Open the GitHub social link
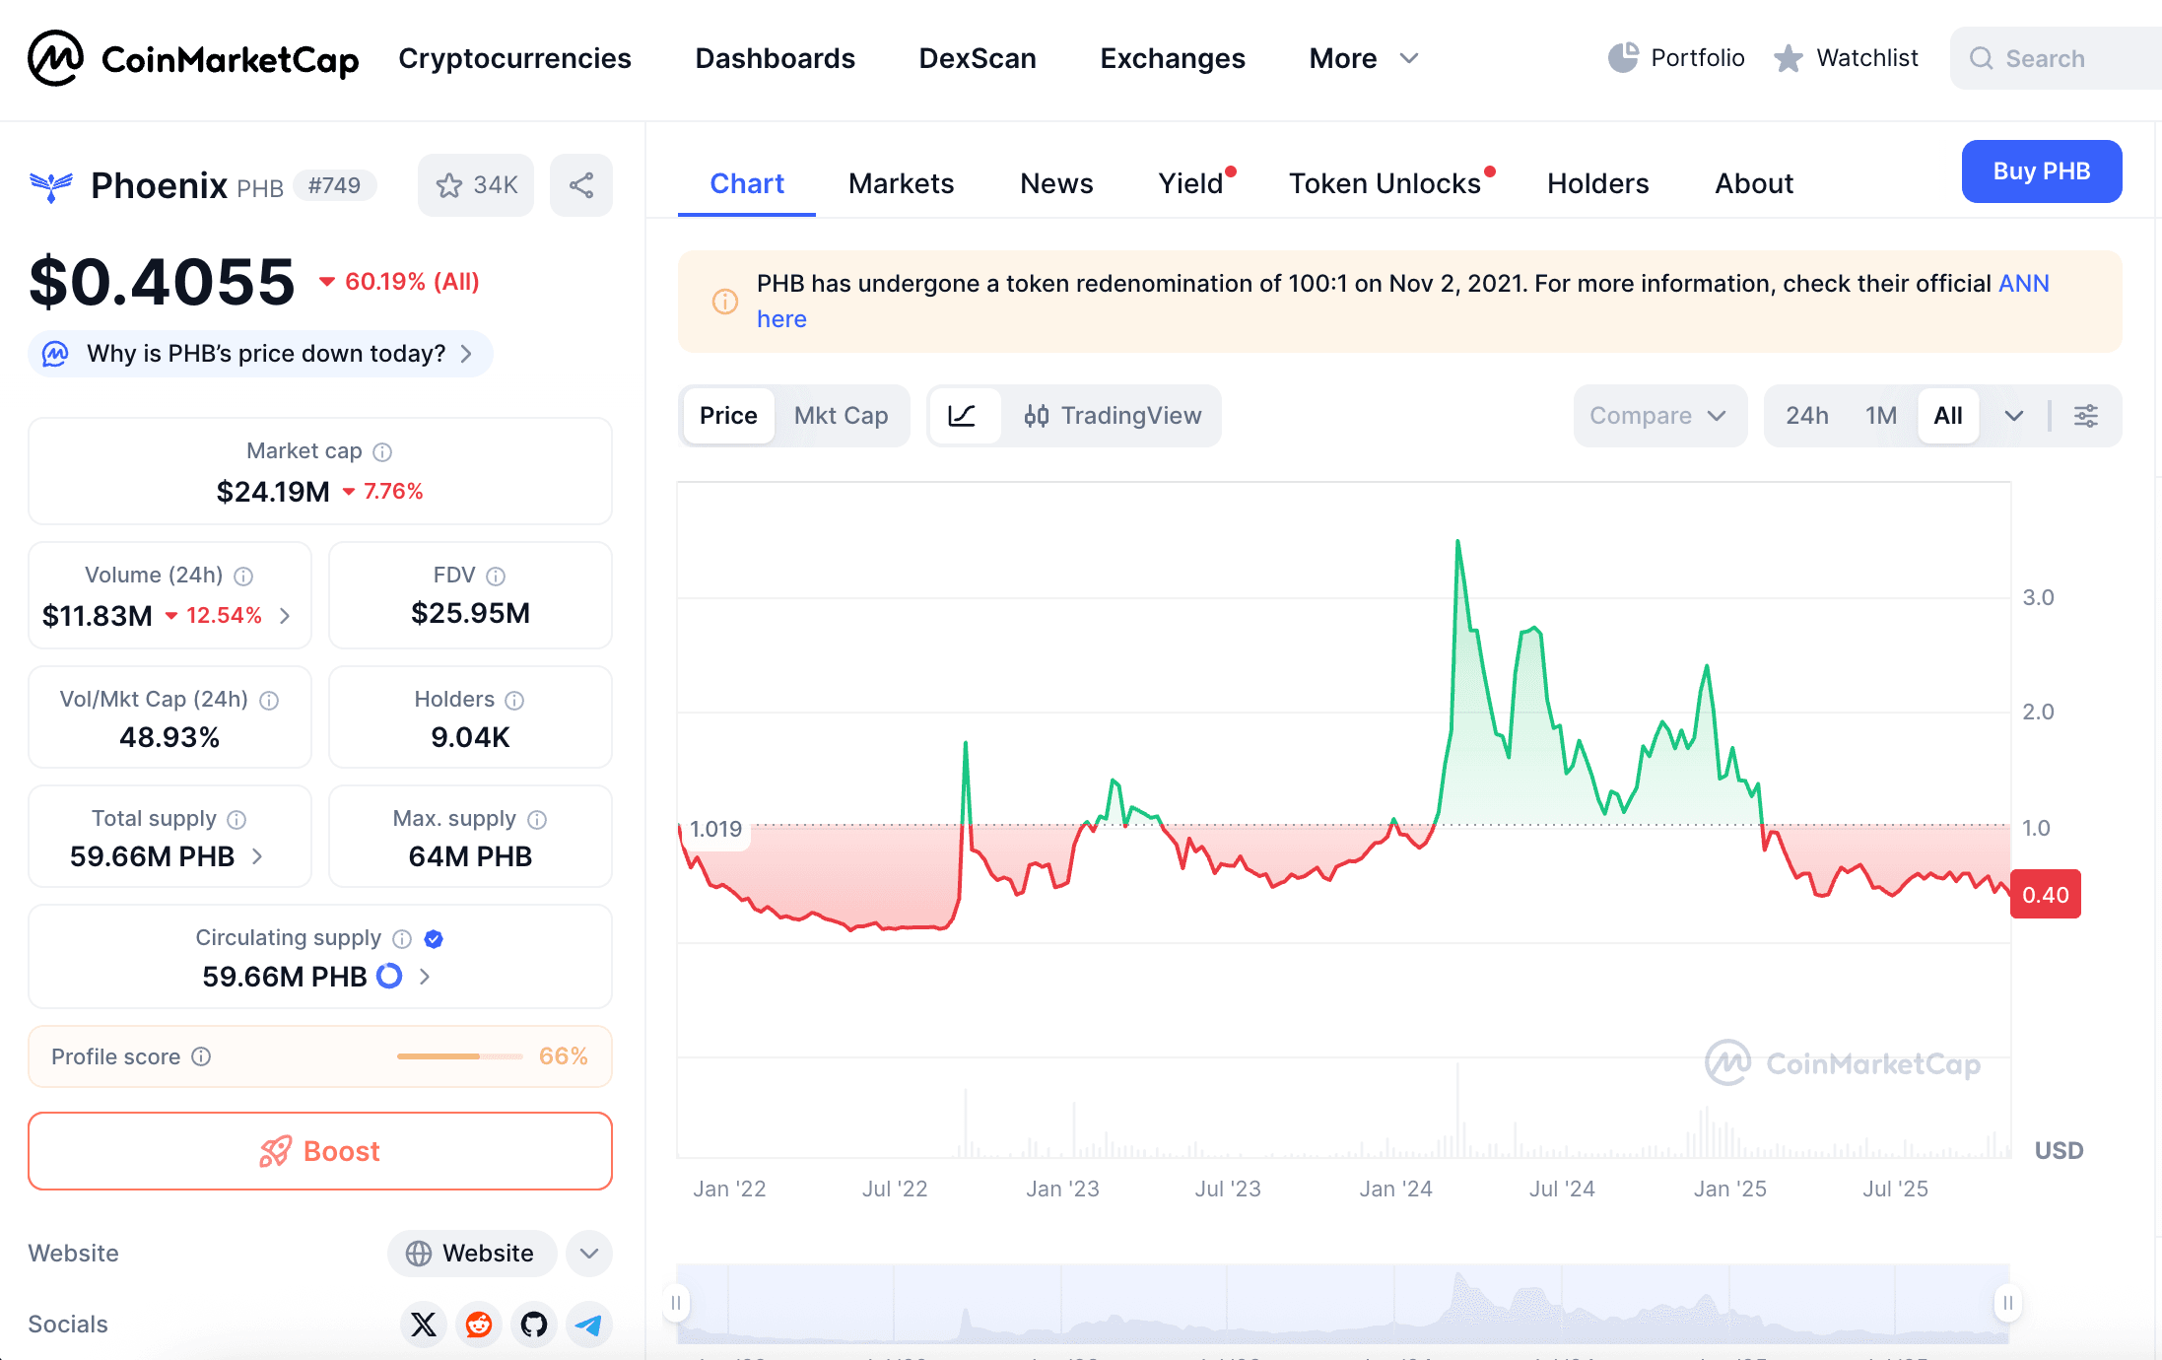This screenshot has height=1360, width=2162. [534, 1324]
